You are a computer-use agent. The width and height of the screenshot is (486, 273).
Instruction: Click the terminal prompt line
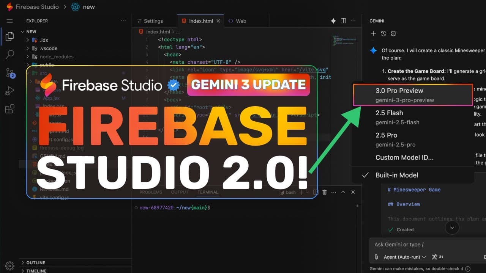click(x=175, y=208)
